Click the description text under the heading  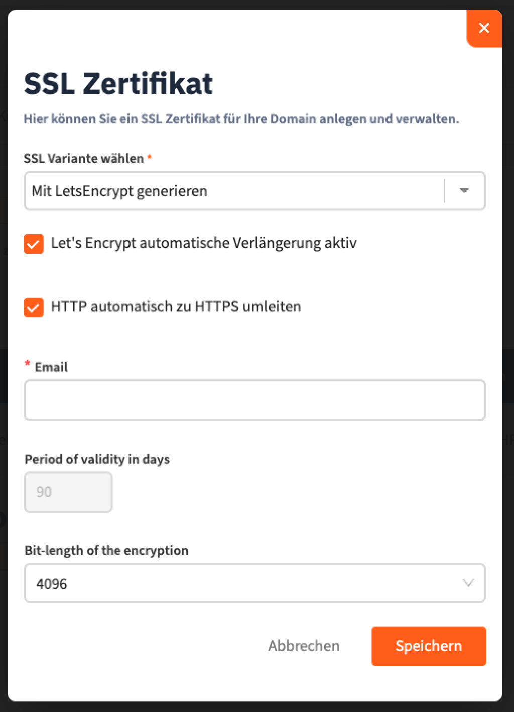[x=241, y=119]
